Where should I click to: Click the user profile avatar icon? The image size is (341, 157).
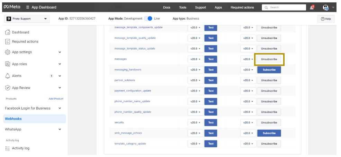[x=325, y=7]
